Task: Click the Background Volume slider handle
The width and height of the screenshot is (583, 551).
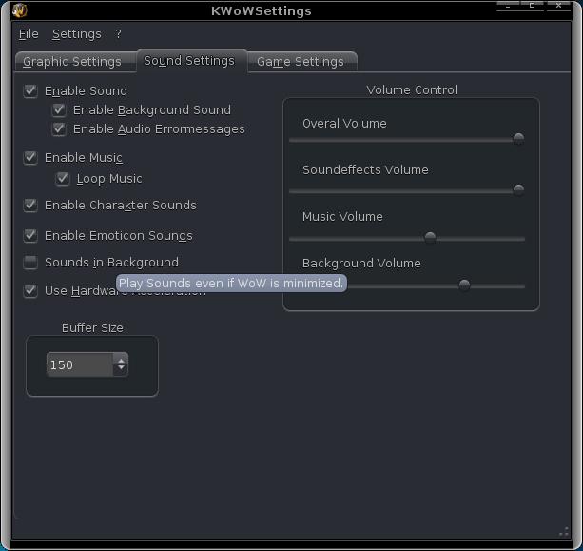Action: coord(464,285)
